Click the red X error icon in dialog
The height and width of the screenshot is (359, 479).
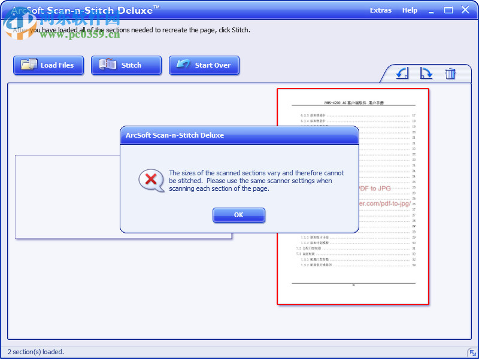[x=151, y=180]
